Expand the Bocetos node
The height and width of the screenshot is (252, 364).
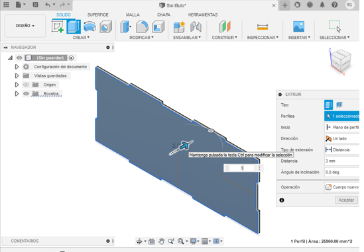tap(17, 93)
